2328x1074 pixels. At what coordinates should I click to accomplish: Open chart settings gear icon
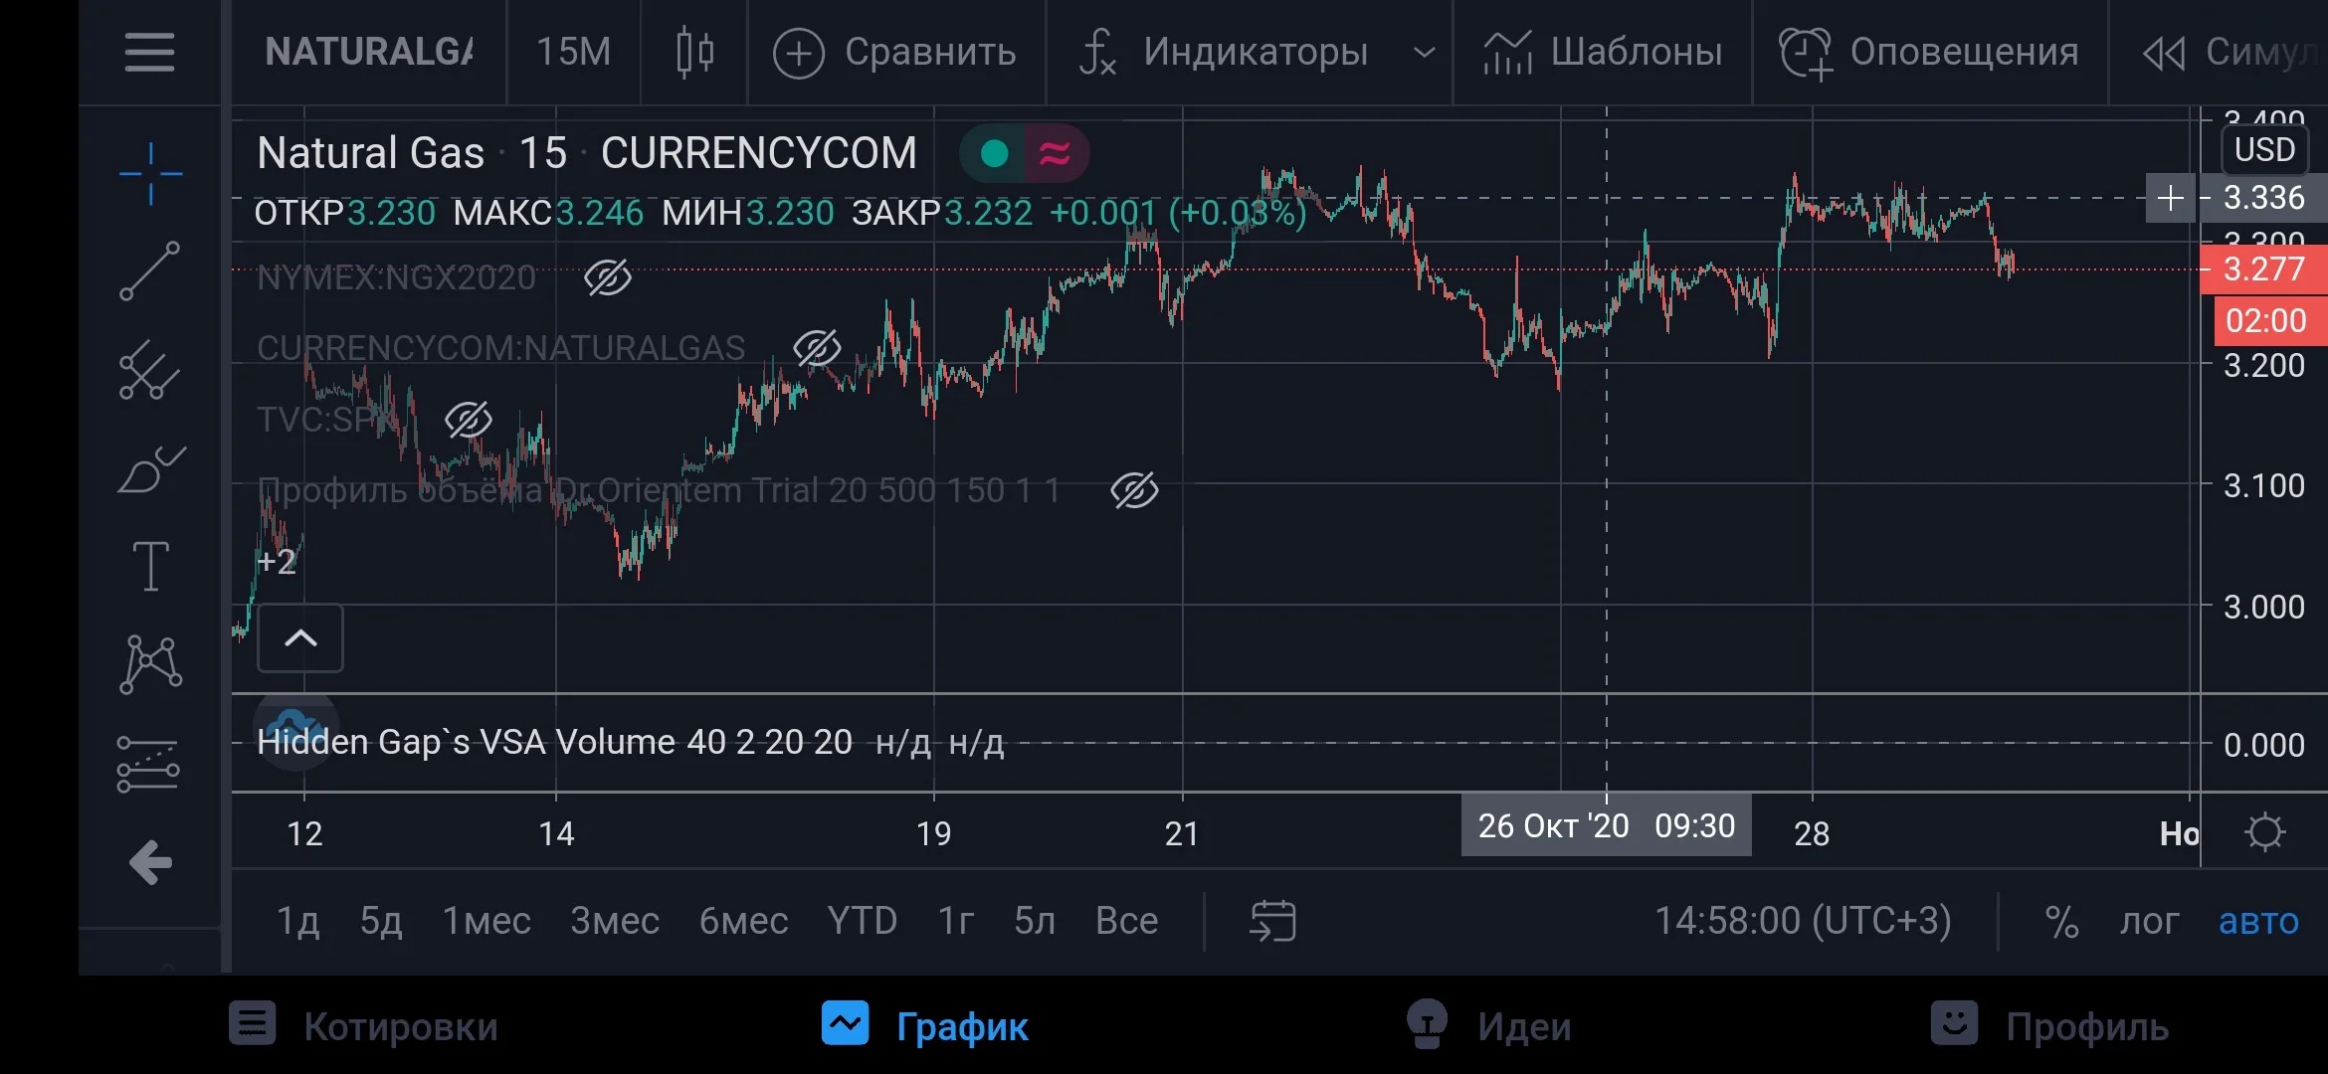click(2265, 832)
